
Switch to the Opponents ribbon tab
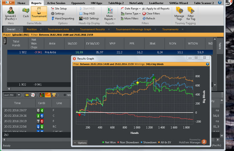(78, 3)
